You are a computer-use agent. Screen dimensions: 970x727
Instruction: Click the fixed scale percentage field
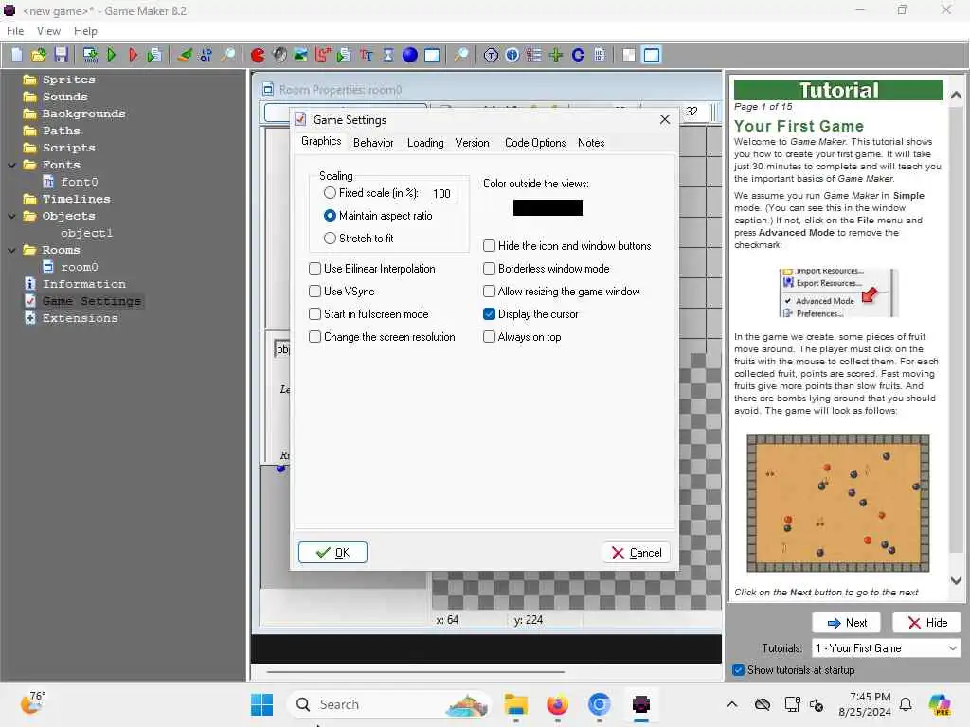pyautogui.click(x=443, y=194)
